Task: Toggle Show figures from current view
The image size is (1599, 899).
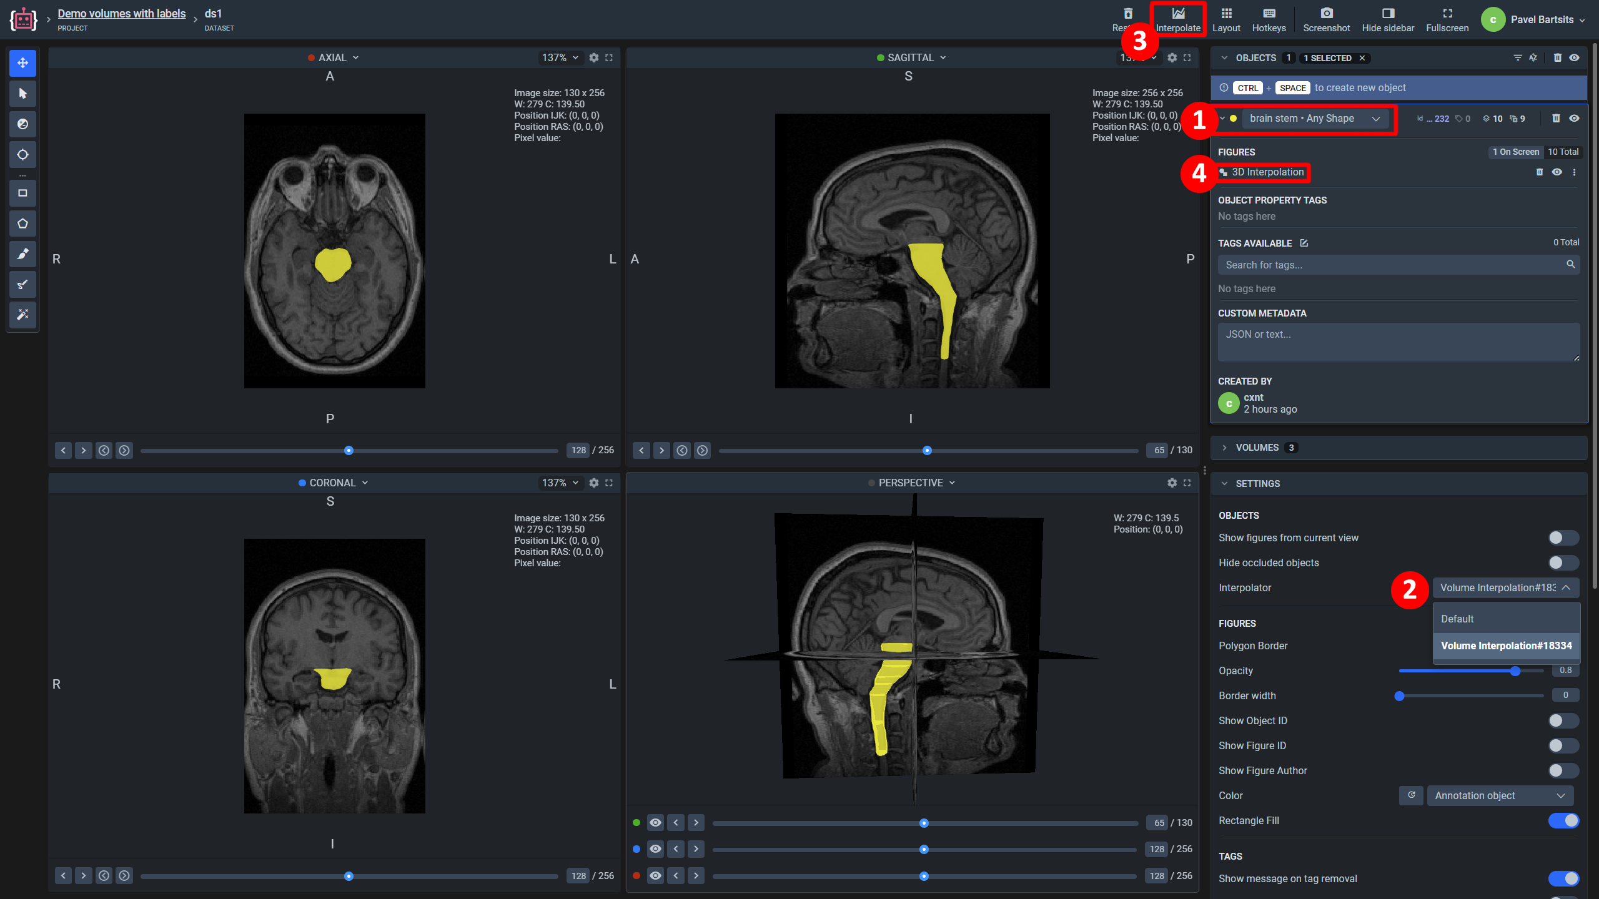Action: click(x=1563, y=538)
